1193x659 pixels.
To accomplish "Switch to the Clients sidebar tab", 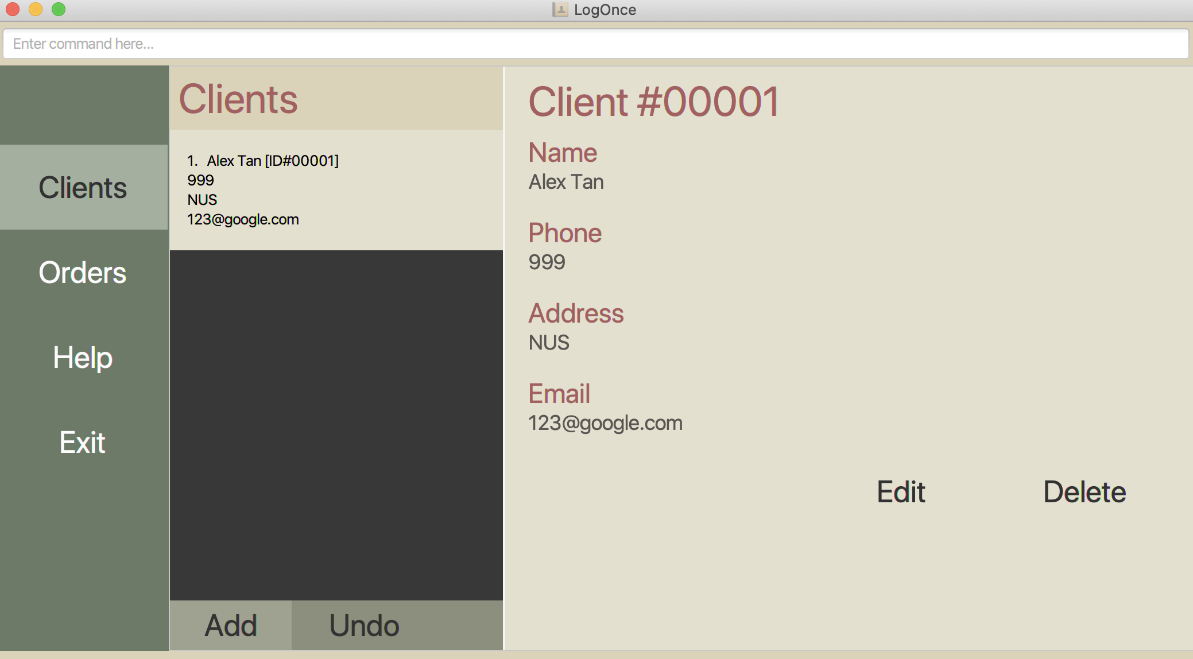I will pyautogui.click(x=83, y=188).
